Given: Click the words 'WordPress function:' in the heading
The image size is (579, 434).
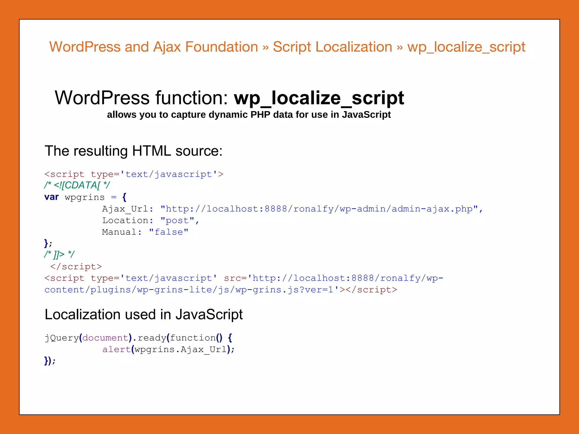Looking at the screenshot, I should click(x=141, y=98).
